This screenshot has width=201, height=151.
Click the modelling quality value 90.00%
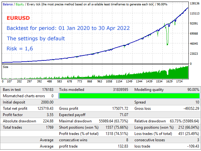[193, 90]
